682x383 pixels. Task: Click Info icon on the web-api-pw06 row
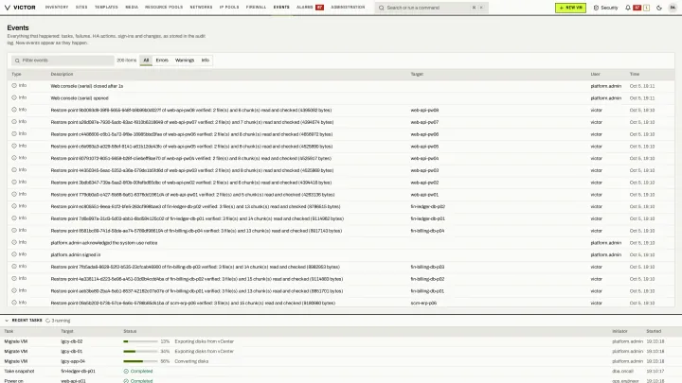pos(14,133)
